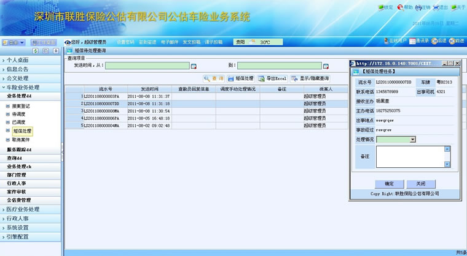
Task: Open 电子邮件 in top toolbar
Action: point(170,42)
